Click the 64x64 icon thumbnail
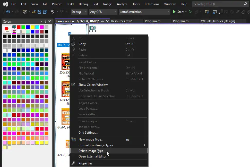The image size is (250, 167). click(x=66, y=116)
